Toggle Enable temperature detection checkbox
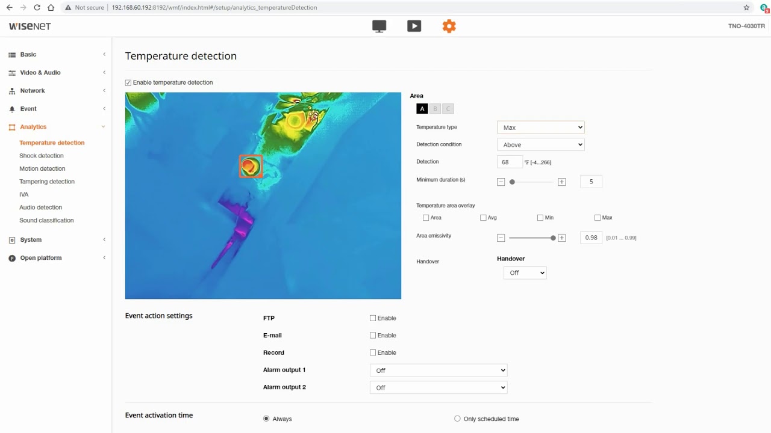The height and width of the screenshot is (433, 771). coord(128,83)
